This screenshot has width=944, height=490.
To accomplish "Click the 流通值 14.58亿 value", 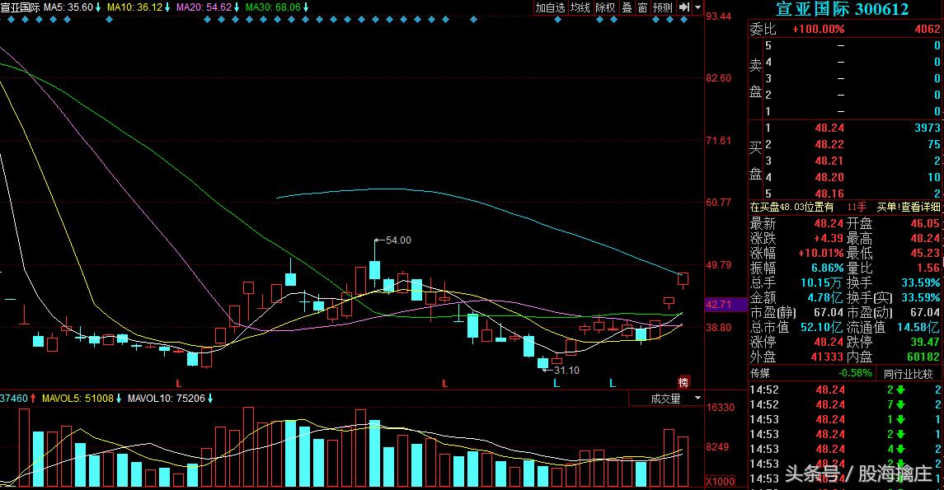I will pos(918,327).
